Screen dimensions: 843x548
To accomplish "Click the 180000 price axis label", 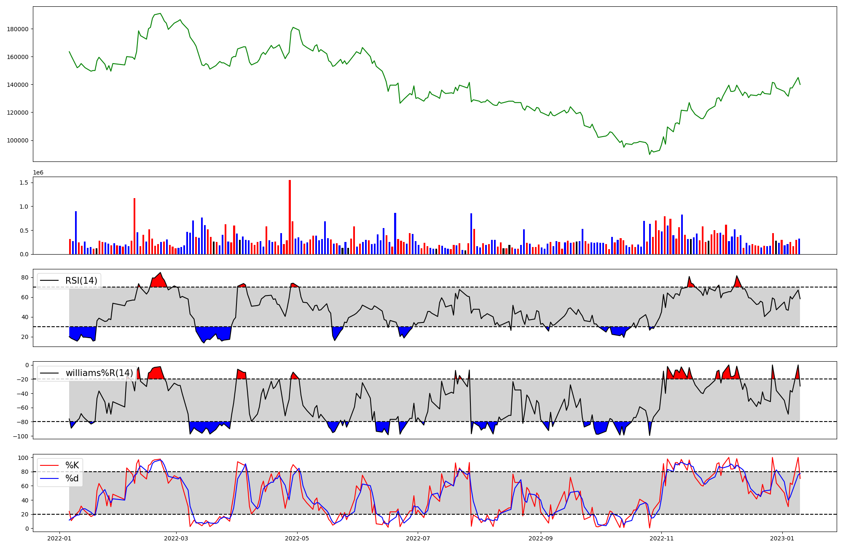I will pyautogui.click(x=18, y=29).
